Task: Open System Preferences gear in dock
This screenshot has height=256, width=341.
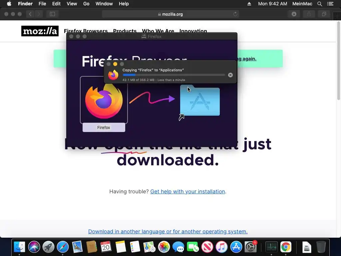Action: 250,247
